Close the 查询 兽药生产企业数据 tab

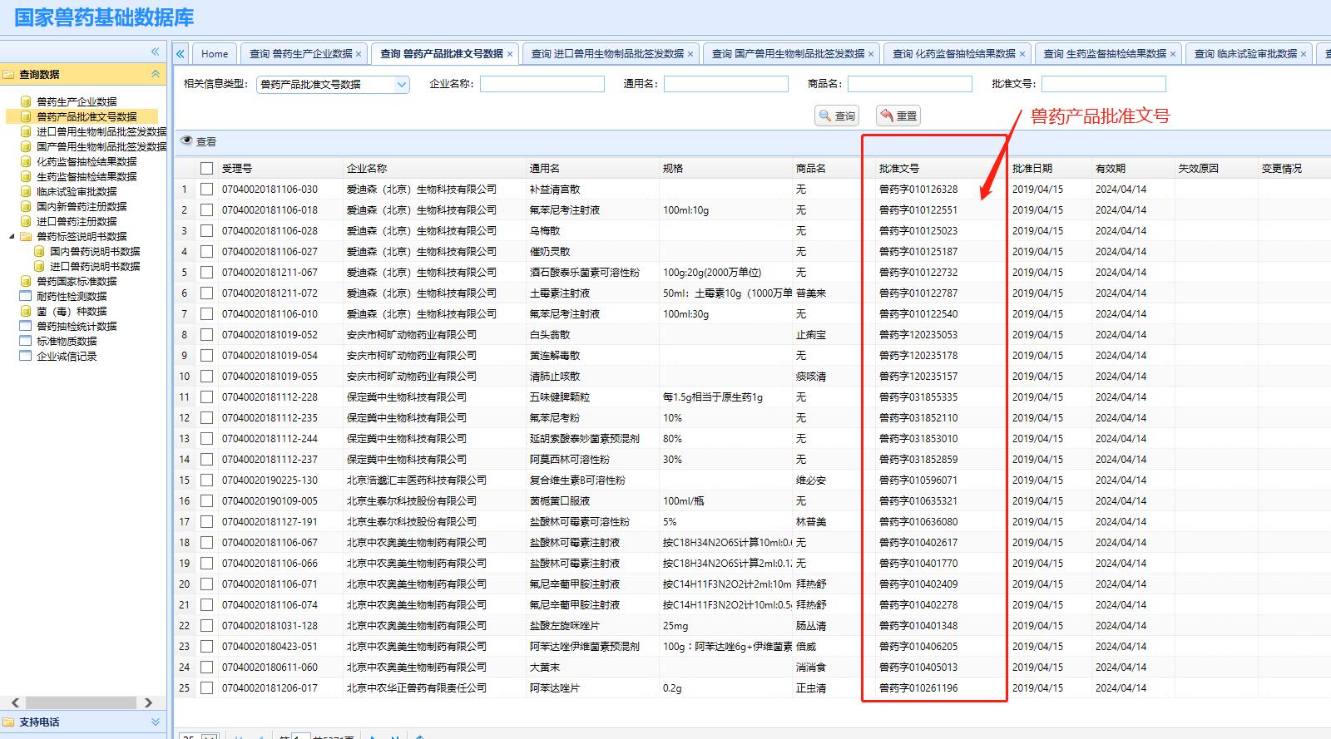pos(359,54)
